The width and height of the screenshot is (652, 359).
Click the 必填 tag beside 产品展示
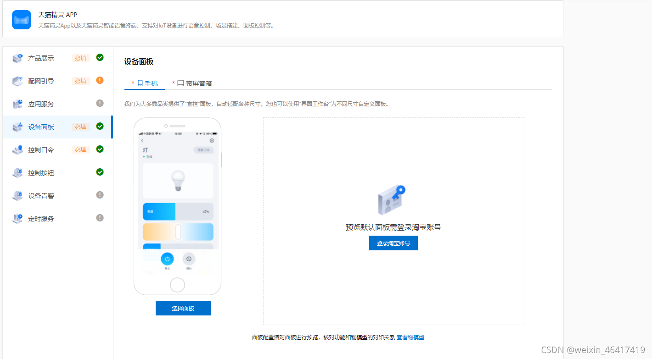(x=81, y=58)
